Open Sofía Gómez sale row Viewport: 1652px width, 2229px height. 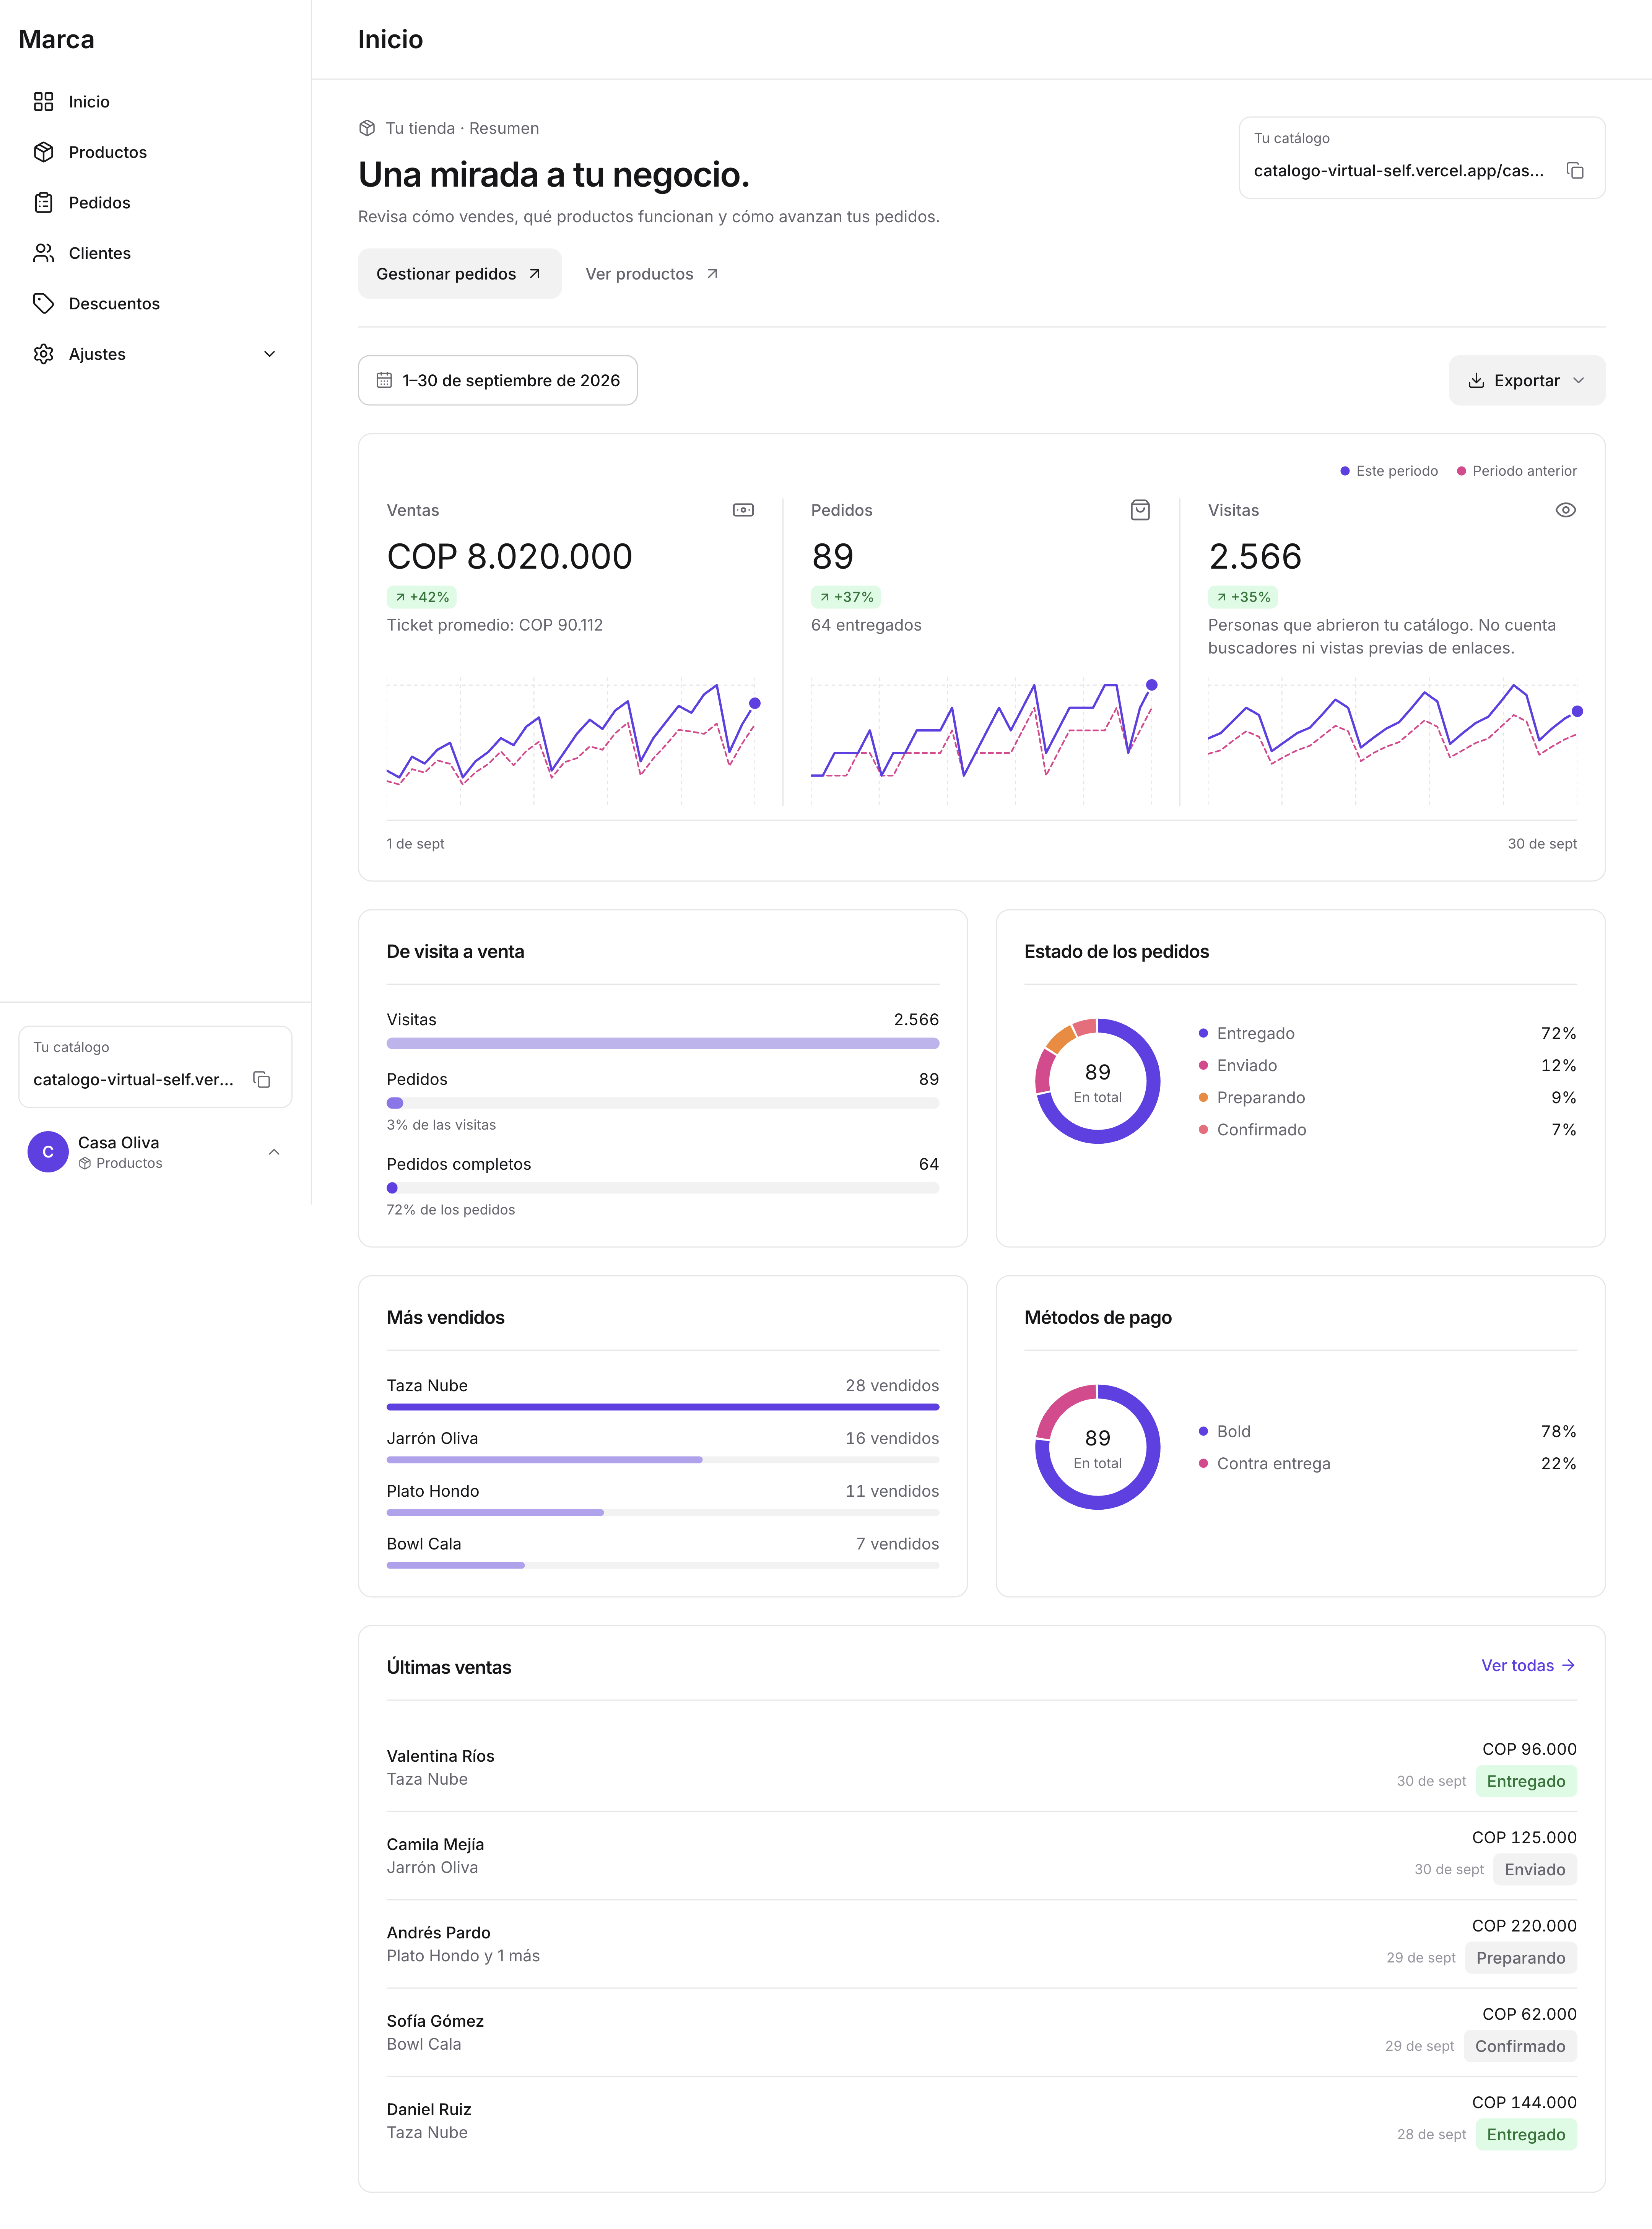982,2033
